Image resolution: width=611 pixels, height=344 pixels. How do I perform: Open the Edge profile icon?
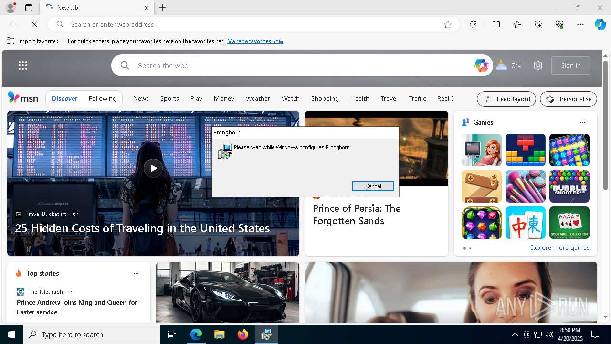(x=11, y=8)
